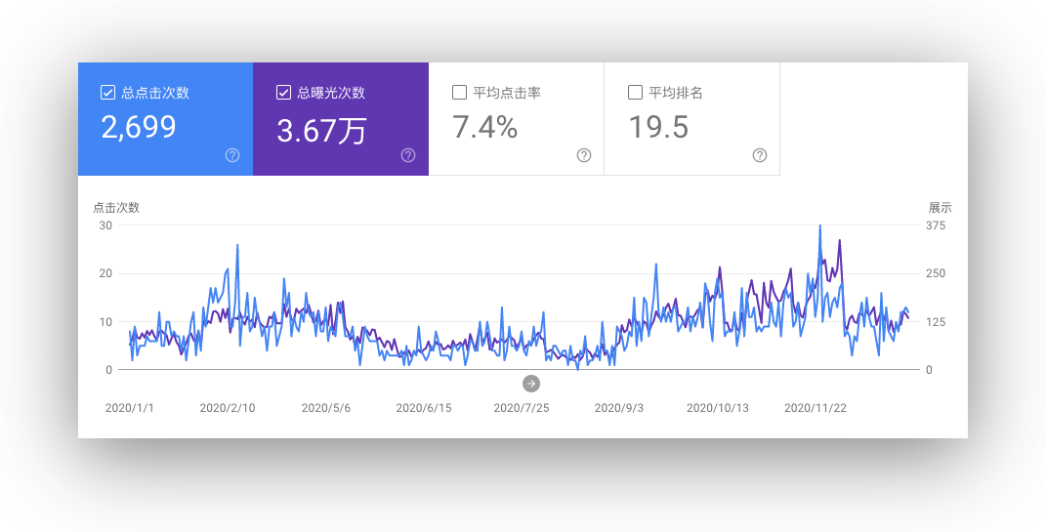Uncheck the 总点击次数 checkbox
Screen dimensions: 1046x532
coord(108,93)
